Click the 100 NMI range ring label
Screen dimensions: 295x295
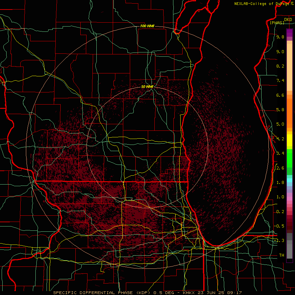(147, 26)
